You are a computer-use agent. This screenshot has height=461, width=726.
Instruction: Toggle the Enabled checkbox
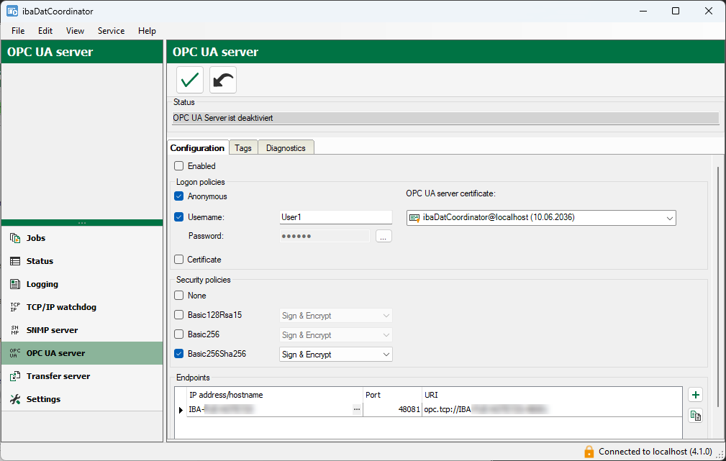pos(178,165)
